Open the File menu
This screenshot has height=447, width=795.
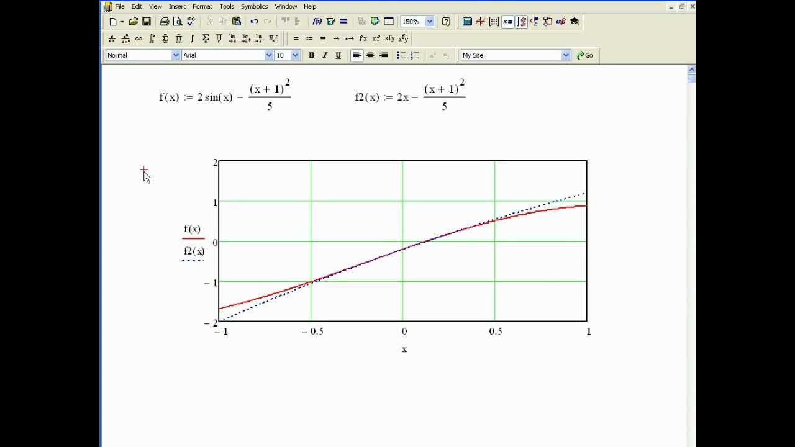tap(120, 6)
